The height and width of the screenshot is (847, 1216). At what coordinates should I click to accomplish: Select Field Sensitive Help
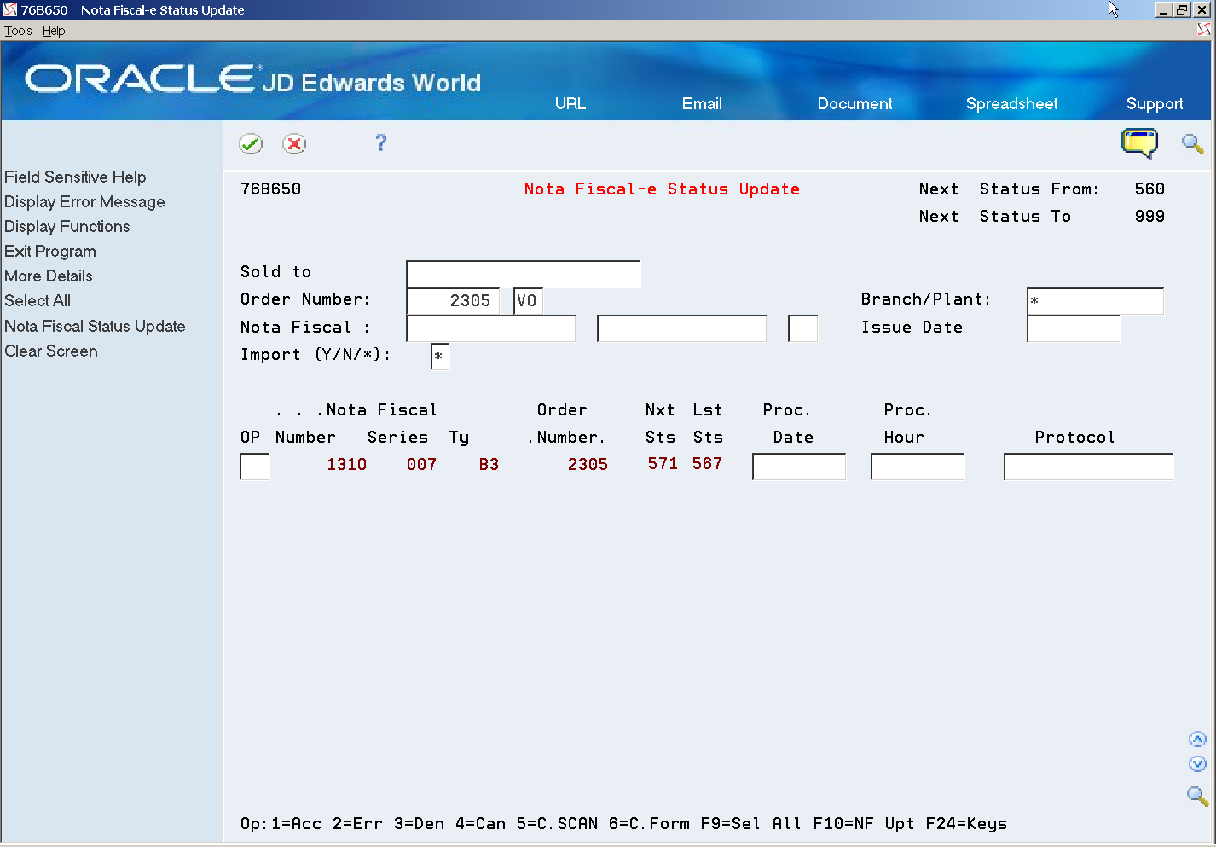pyautogui.click(x=75, y=177)
